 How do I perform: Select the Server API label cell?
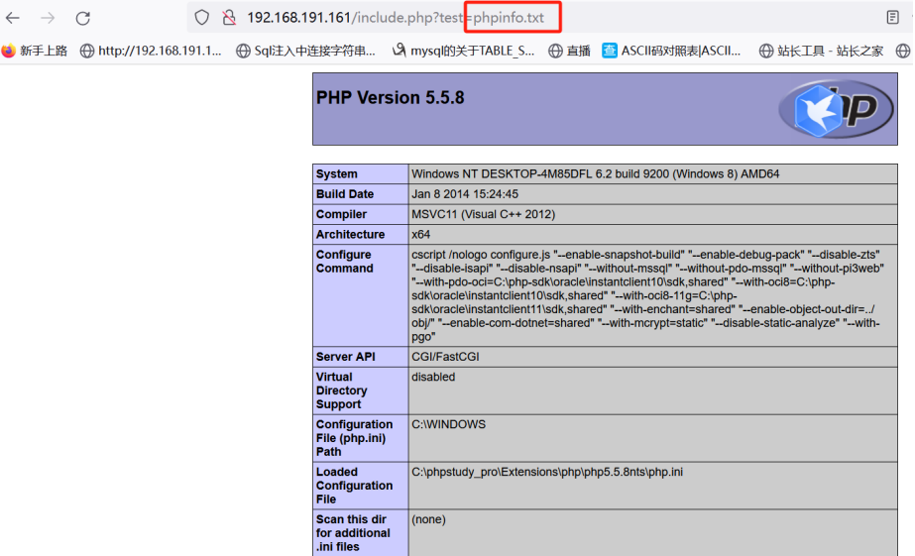click(361, 357)
